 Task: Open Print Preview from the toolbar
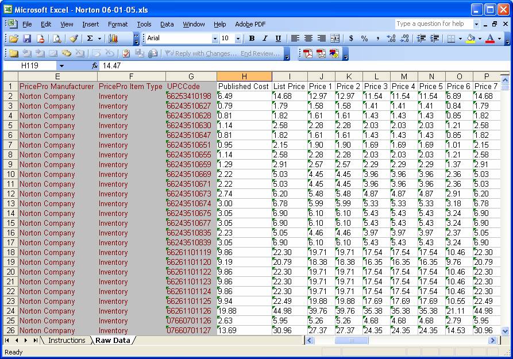(57, 38)
